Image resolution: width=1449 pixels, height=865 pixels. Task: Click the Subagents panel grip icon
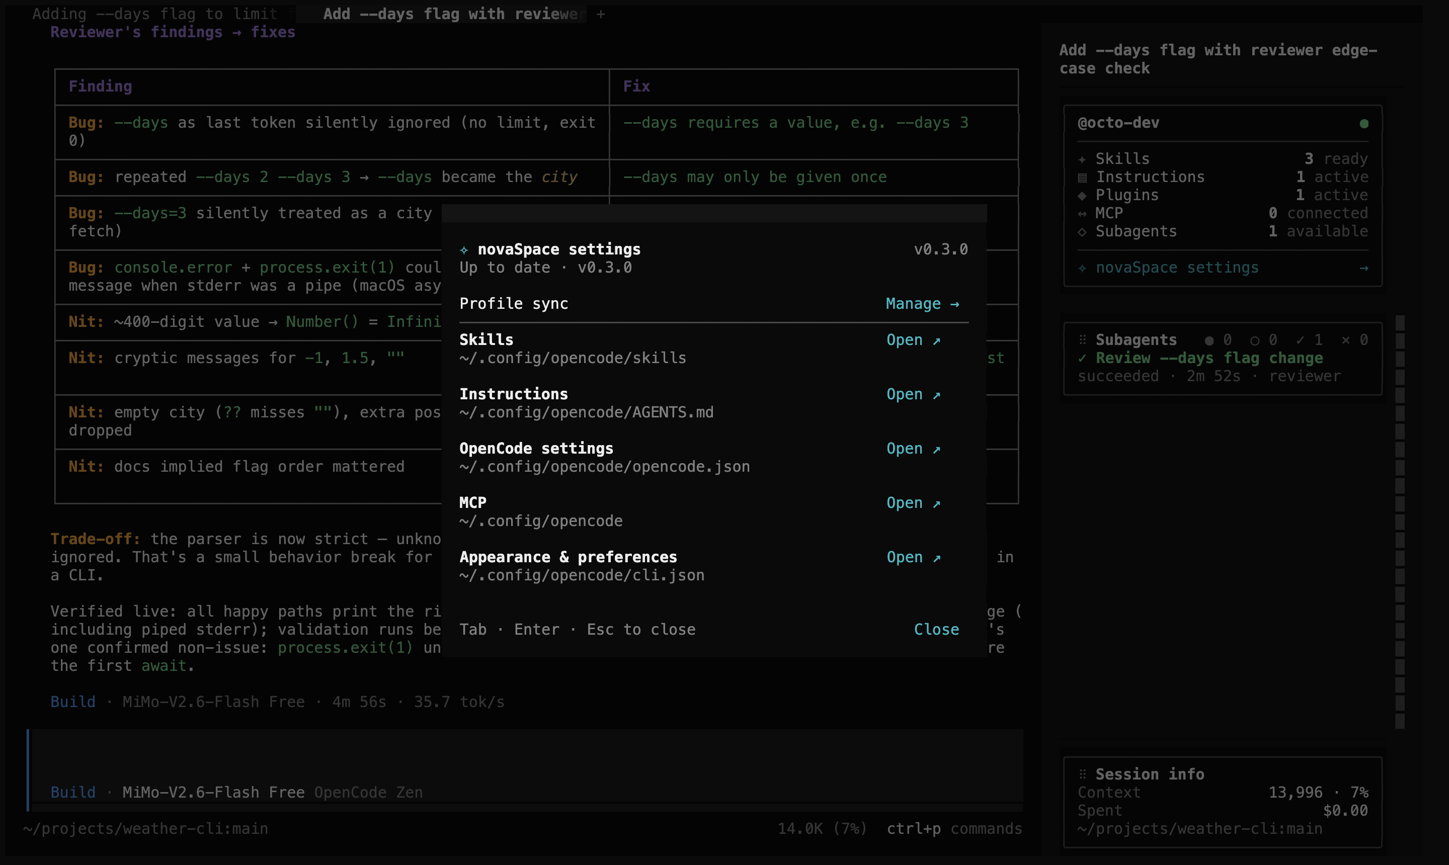point(1082,340)
